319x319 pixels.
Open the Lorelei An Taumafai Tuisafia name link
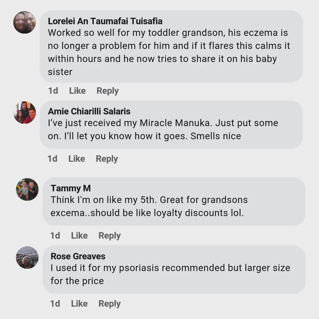[105, 21]
